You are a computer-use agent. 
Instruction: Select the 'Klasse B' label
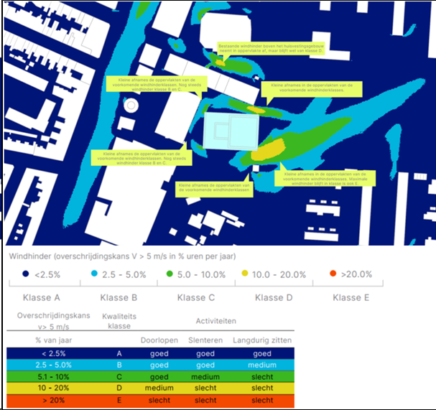click(119, 298)
